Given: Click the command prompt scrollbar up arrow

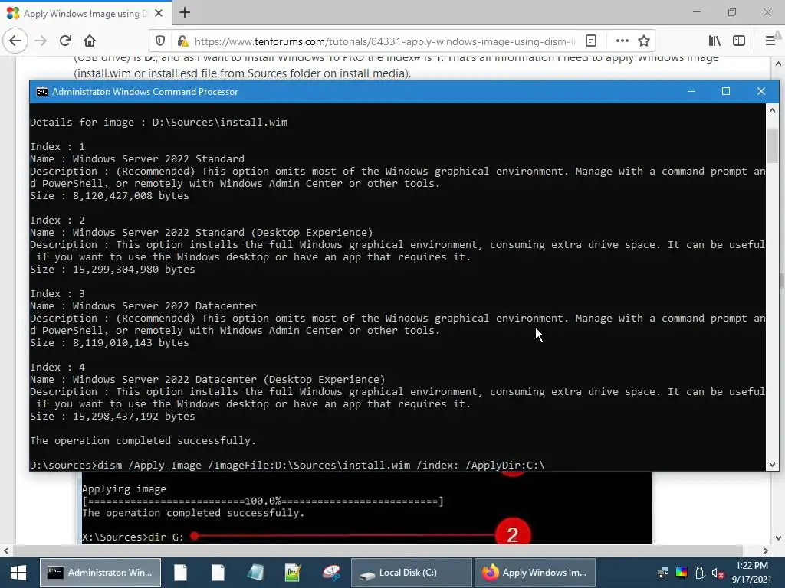Looking at the screenshot, I should (772, 110).
